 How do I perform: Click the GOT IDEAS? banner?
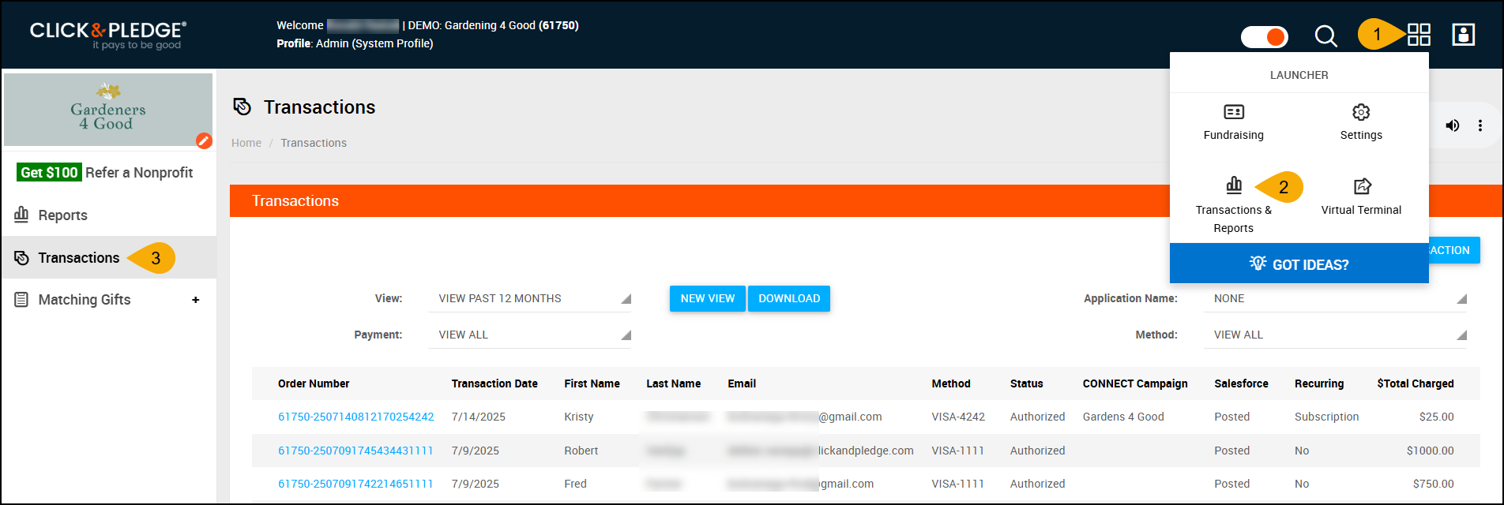pyautogui.click(x=1299, y=264)
